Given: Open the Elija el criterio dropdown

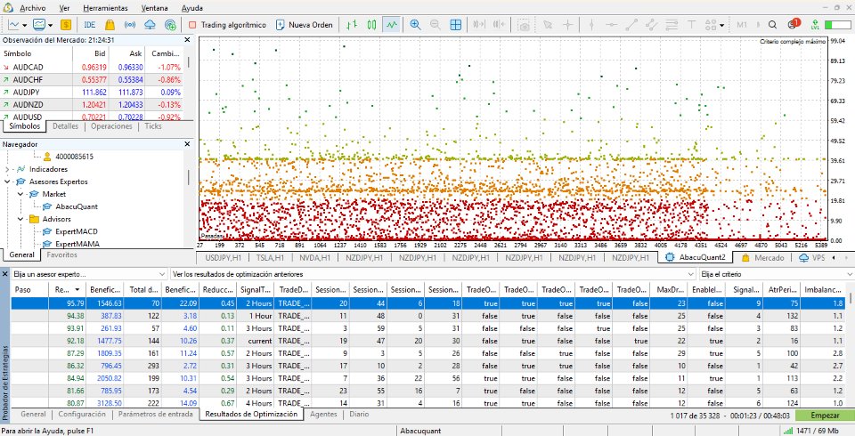Looking at the screenshot, I should coord(773,274).
